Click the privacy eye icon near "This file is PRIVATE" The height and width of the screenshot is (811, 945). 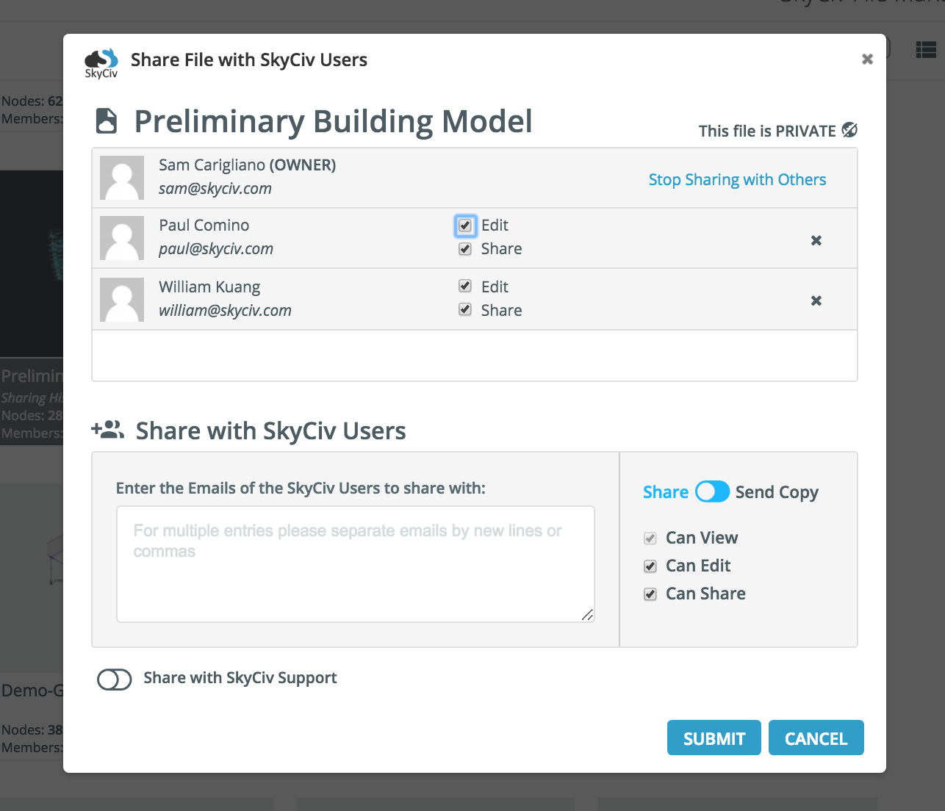point(850,130)
